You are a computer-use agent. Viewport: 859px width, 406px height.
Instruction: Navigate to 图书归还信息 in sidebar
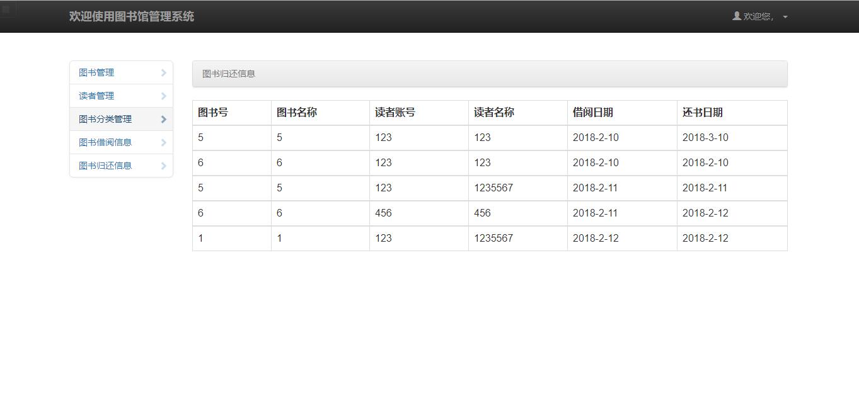click(105, 166)
